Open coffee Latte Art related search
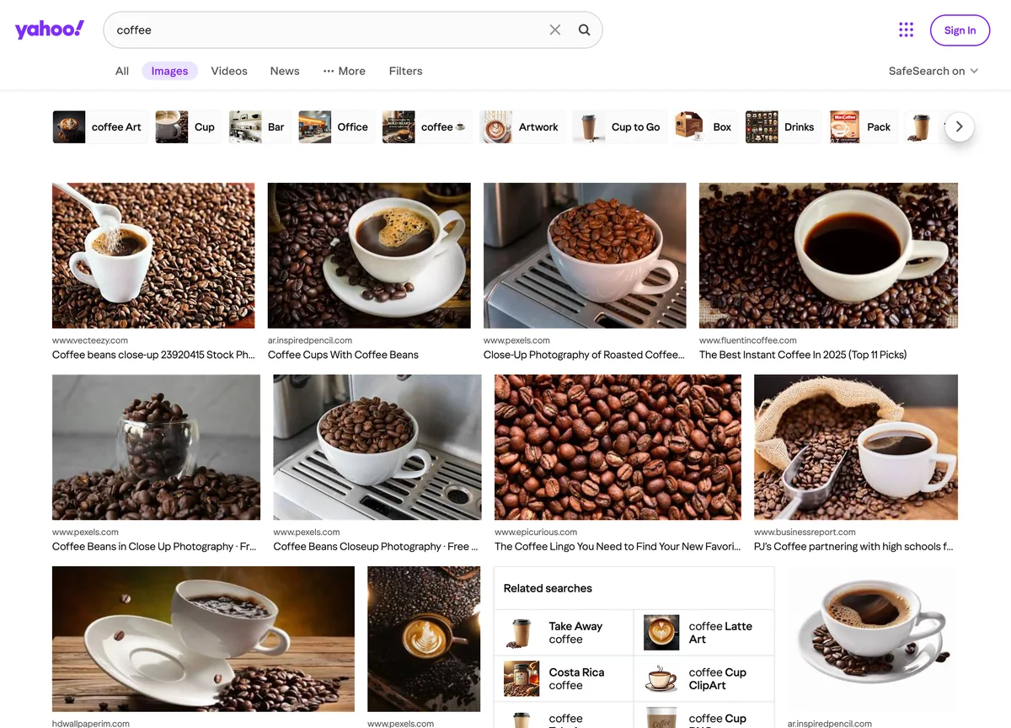Image resolution: width=1011 pixels, height=728 pixels. (703, 633)
